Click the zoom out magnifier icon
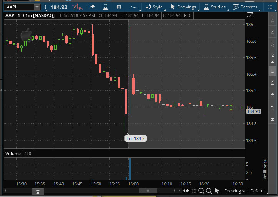This screenshot has width=278, height=197. click(x=209, y=191)
